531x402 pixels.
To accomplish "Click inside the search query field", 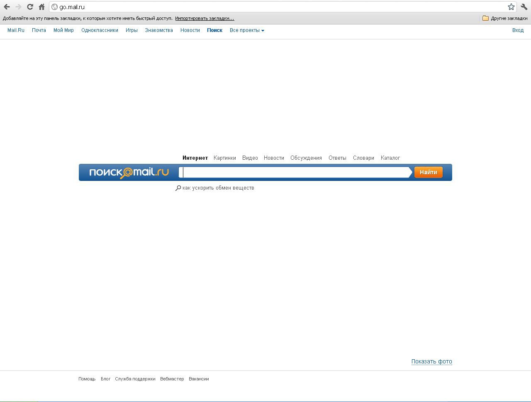I will click(x=295, y=173).
